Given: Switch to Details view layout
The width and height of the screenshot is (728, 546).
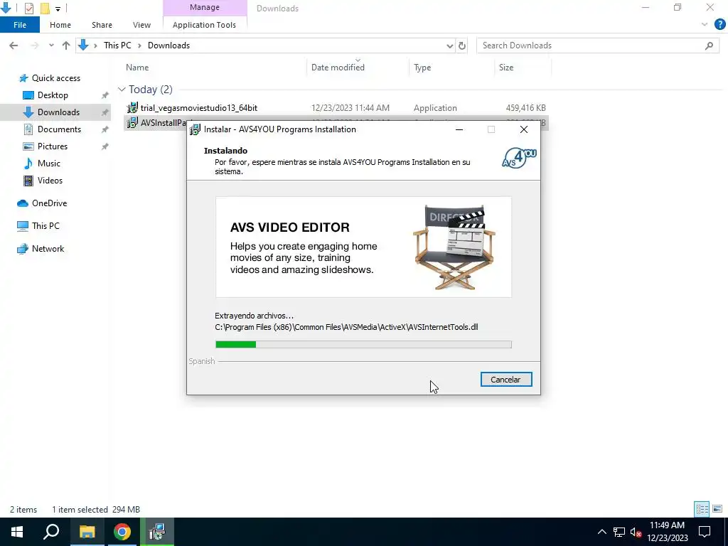Looking at the screenshot, I should [702, 509].
